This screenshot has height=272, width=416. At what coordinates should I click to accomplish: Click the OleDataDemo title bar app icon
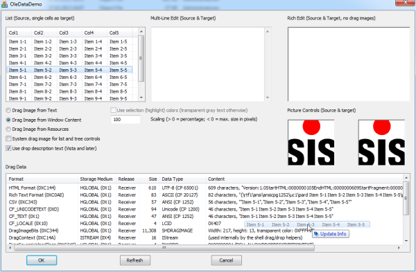point(5,4)
